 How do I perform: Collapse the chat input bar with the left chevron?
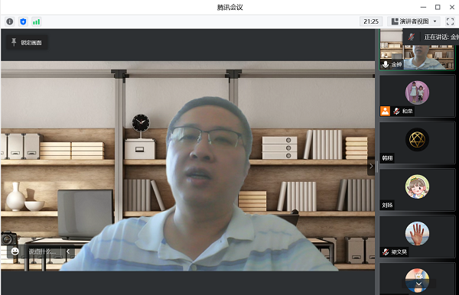pos(68,251)
